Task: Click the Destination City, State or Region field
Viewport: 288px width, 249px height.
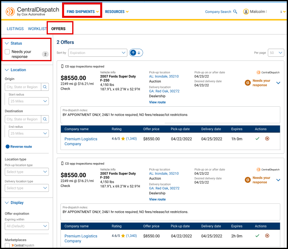Action: [23, 119]
